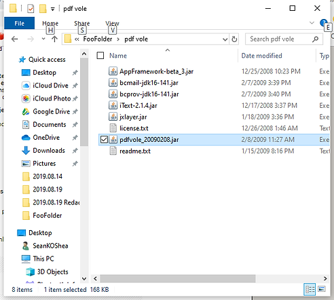Open recent locations dropdown arrow
The image size is (334, 300).
43,39
